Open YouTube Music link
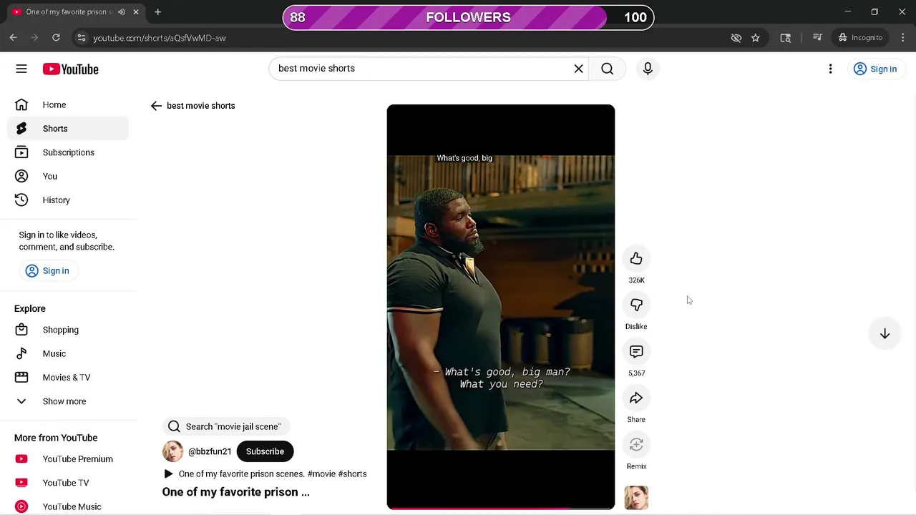The height and width of the screenshot is (515, 916). (68, 506)
